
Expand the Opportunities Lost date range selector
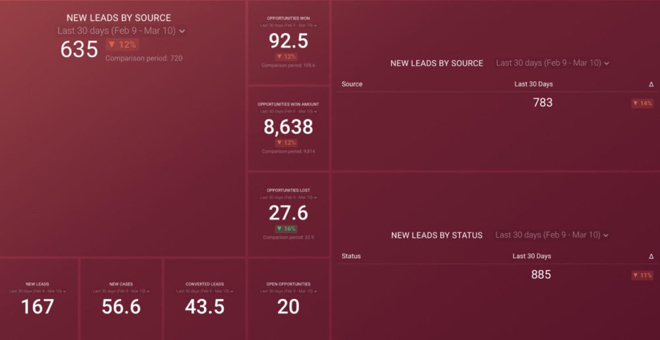(288, 197)
